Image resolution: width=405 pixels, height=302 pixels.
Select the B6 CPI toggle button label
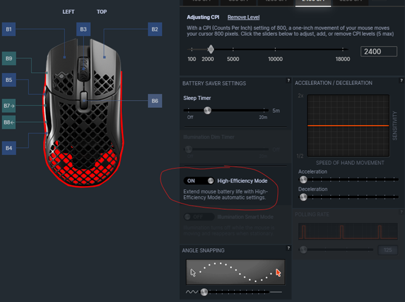coord(155,101)
